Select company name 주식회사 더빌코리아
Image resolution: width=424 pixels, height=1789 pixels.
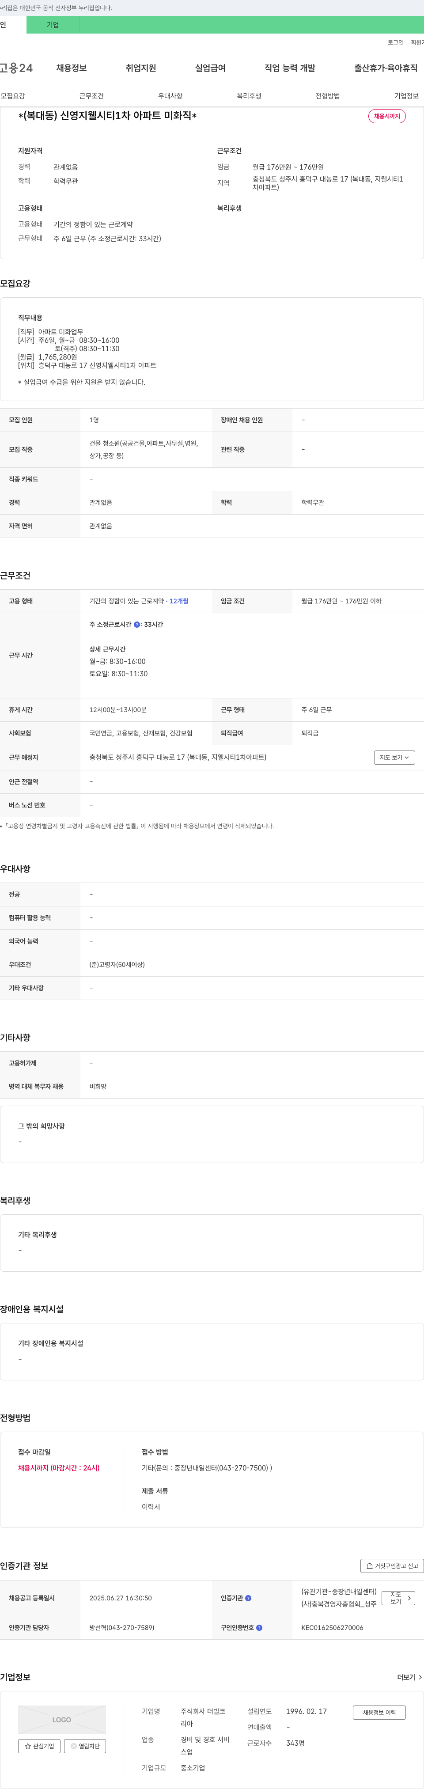[x=203, y=1717]
